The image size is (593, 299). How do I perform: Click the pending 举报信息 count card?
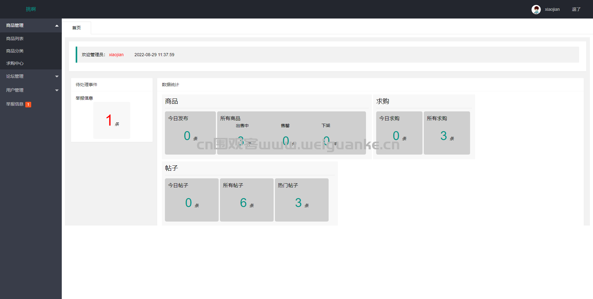[x=112, y=120]
